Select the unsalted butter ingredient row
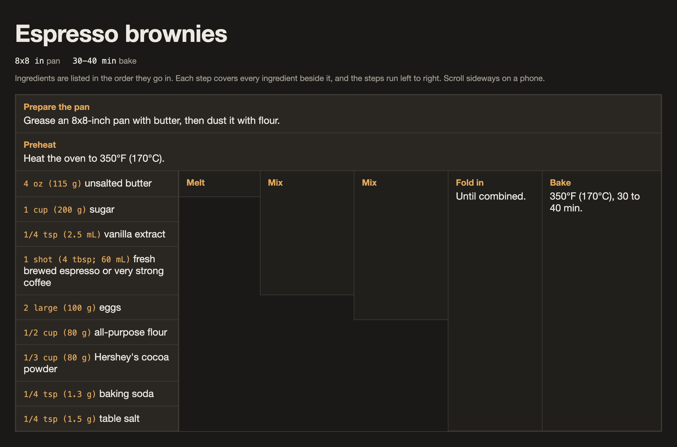The image size is (677, 447). [97, 184]
